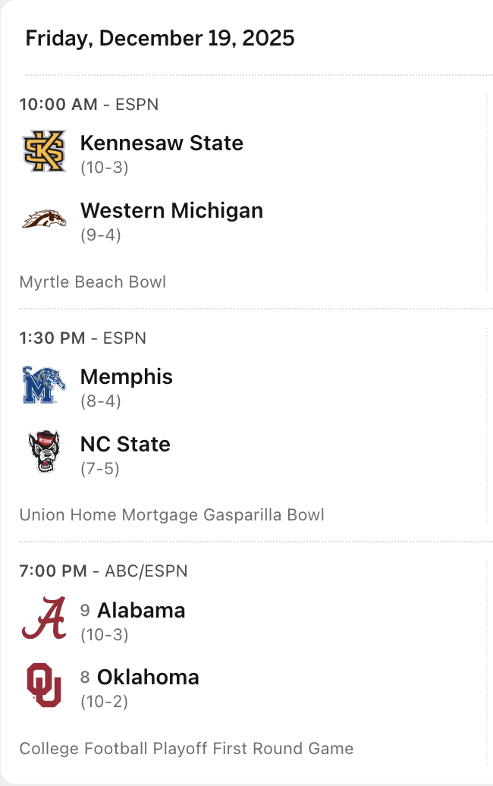The height and width of the screenshot is (786, 493).
Task: Click the Friday, December 19, 2025 header
Action: [x=160, y=38]
